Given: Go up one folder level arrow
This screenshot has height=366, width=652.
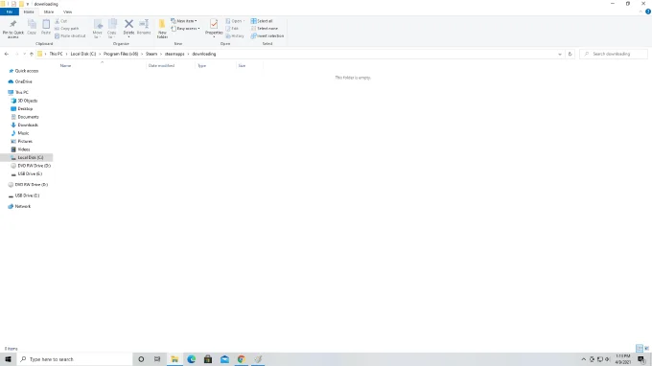Looking at the screenshot, I should coord(32,54).
